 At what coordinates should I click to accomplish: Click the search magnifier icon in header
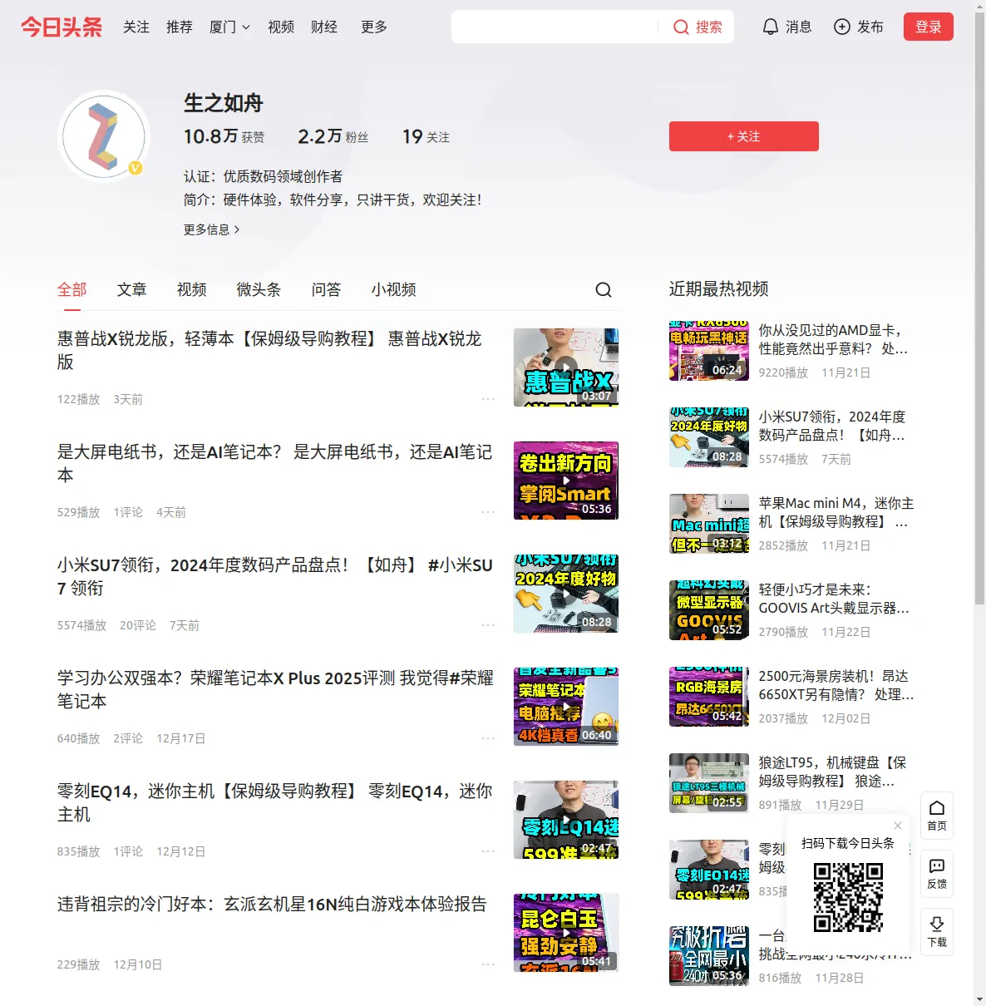tap(681, 27)
